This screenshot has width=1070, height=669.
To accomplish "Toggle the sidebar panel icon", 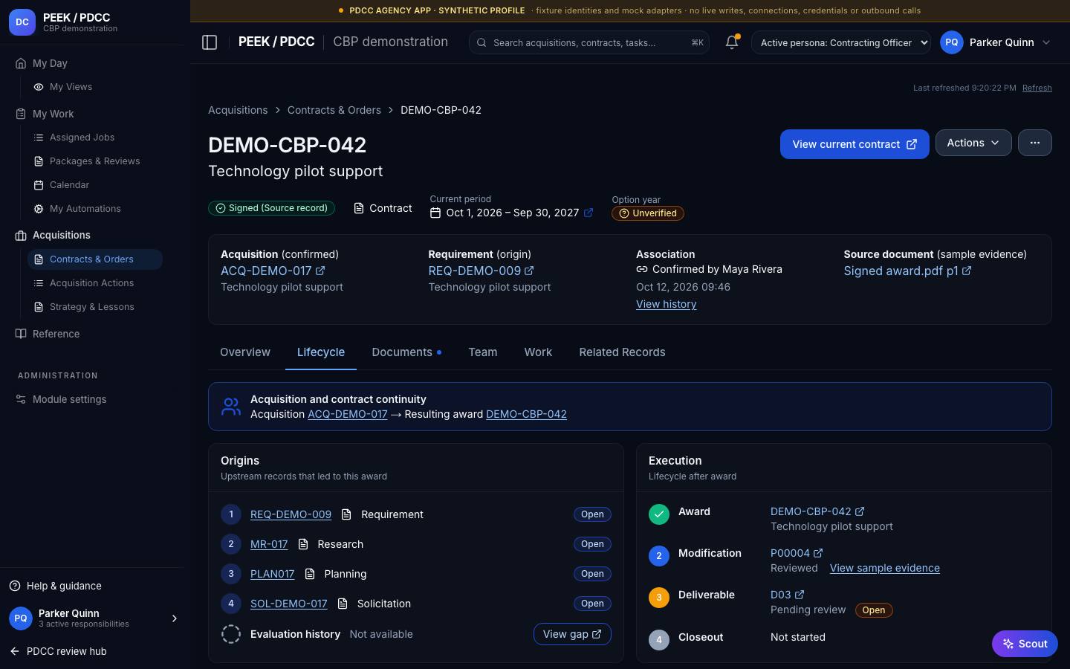I will [x=210, y=42].
